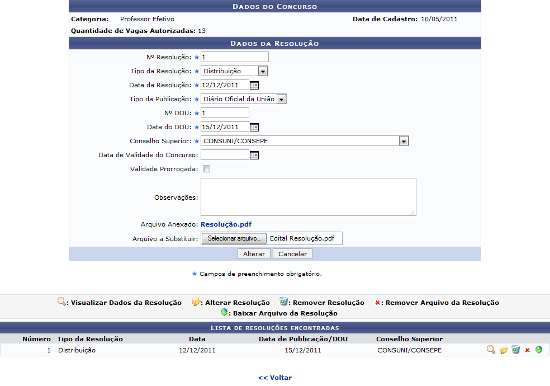Screen dimensions: 550x386
Task: Click into the Nº DOU input field
Action: tap(225, 113)
